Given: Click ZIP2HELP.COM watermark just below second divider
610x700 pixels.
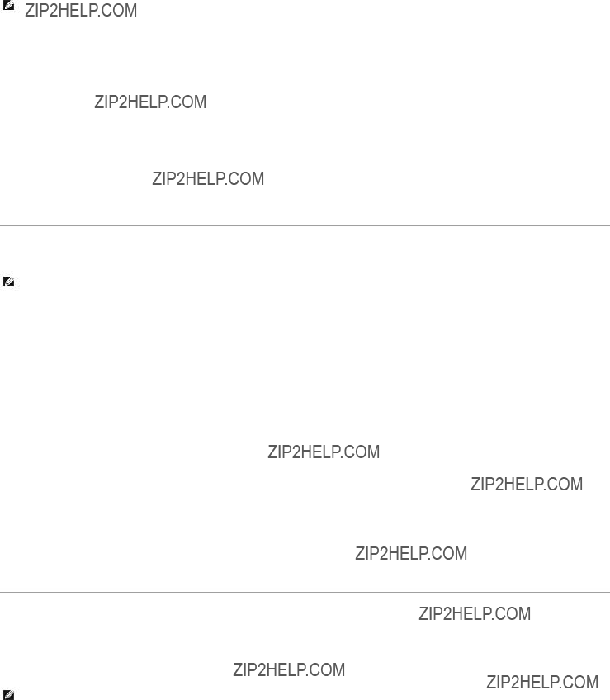Looking at the screenshot, I should tap(475, 614).
